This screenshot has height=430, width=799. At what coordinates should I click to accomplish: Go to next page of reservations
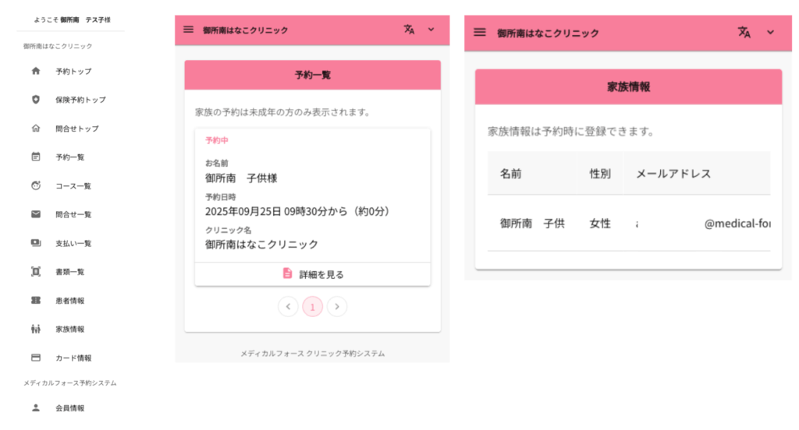point(337,307)
